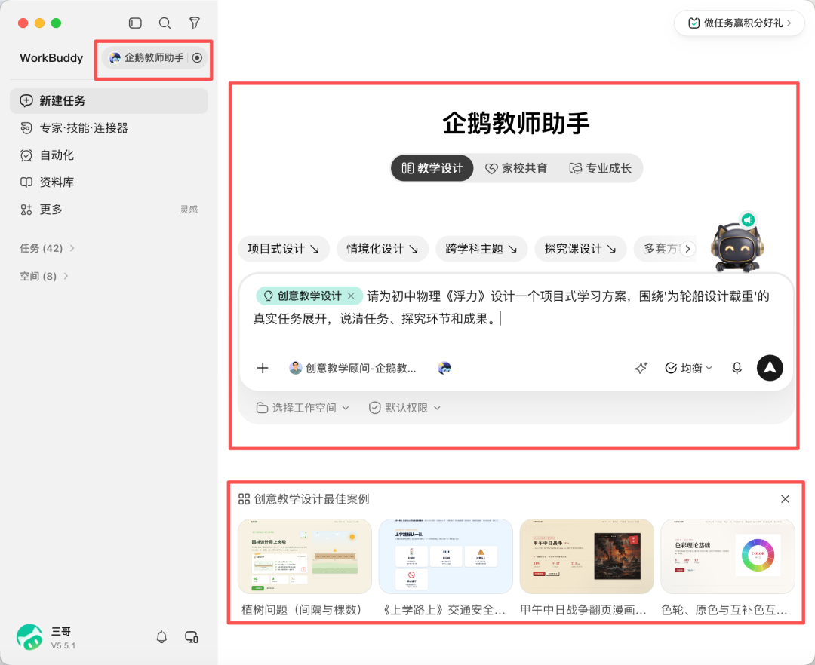Open 默认权限 dropdown
Screen dimensions: 815x665
click(405, 408)
